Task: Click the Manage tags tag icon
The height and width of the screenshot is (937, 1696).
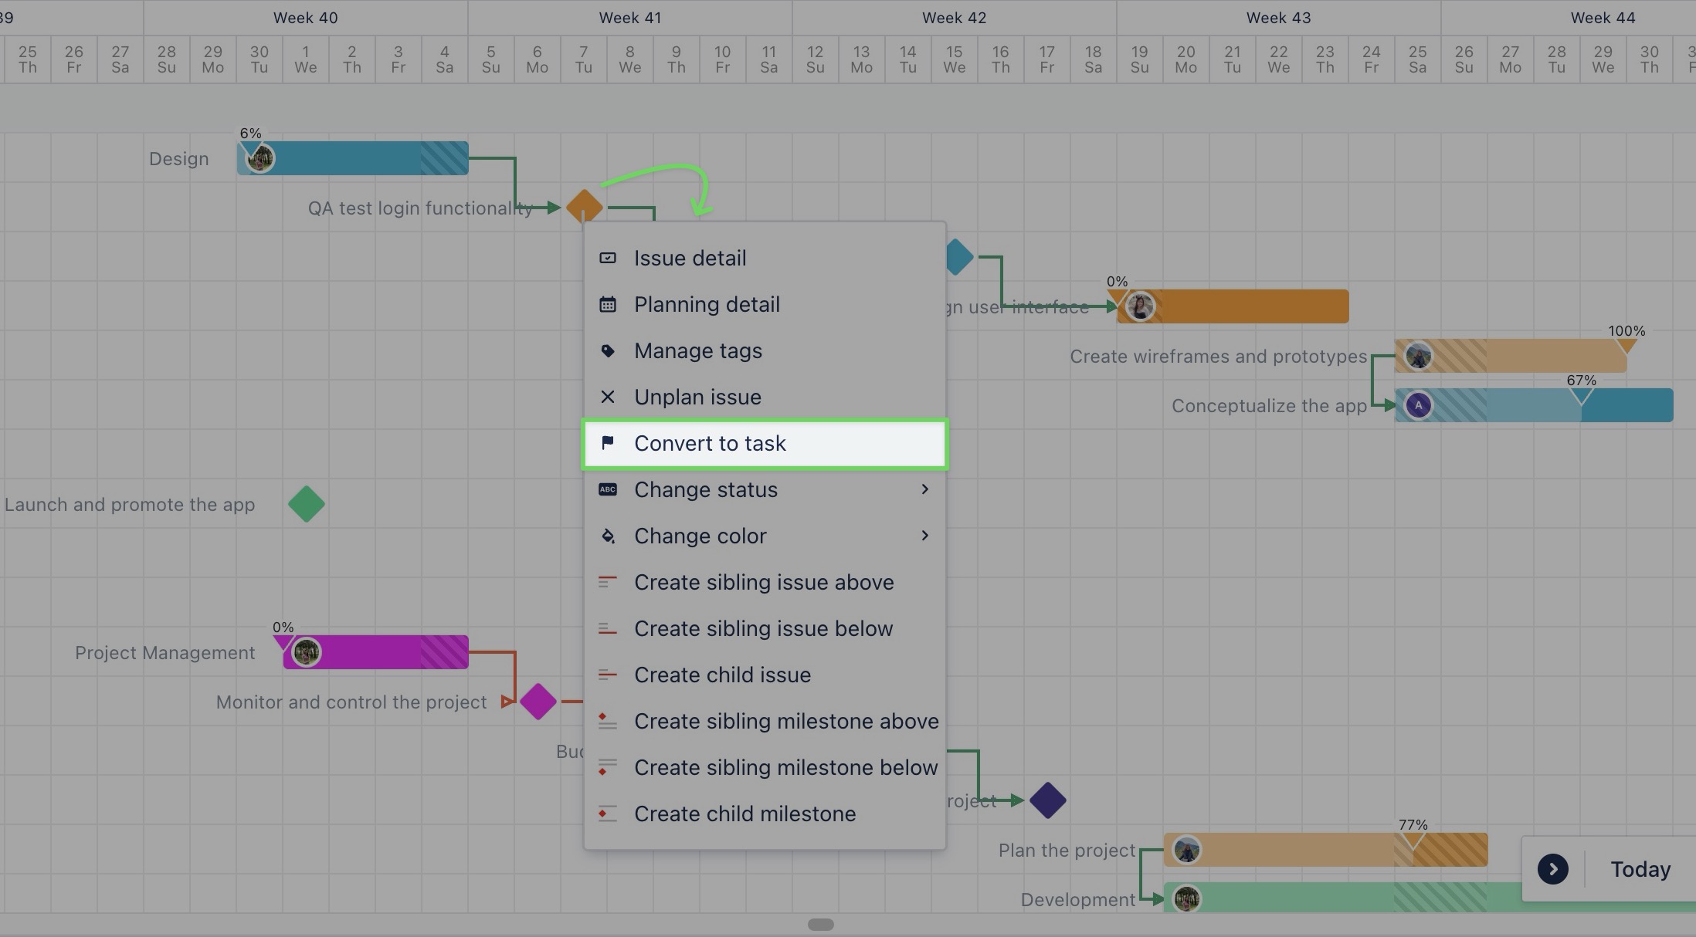Action: [x=608, y=350]
